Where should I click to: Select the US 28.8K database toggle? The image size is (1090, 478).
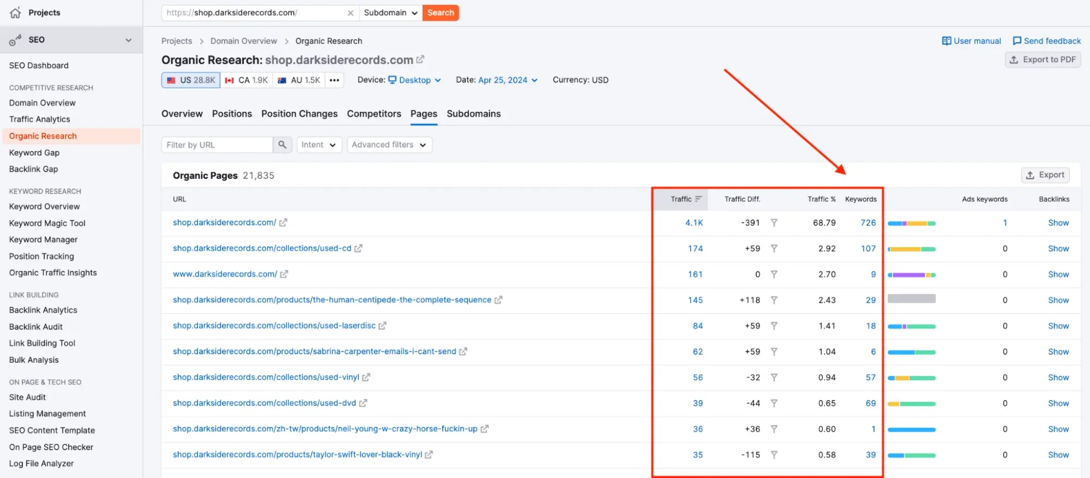pyautogui.click(x=191, y=80)
